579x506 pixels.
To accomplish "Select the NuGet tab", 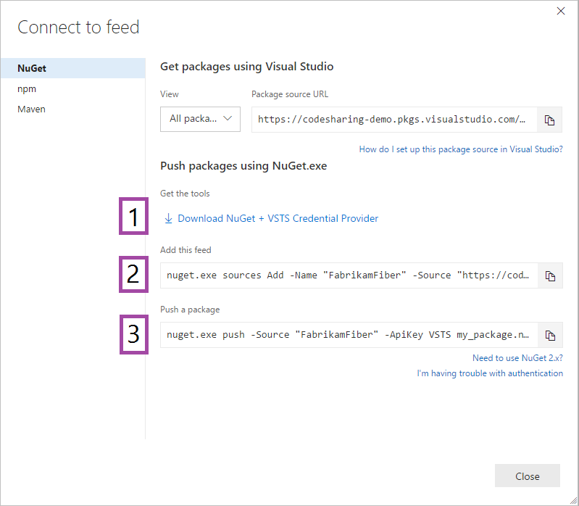I will (x=73, y=68).
